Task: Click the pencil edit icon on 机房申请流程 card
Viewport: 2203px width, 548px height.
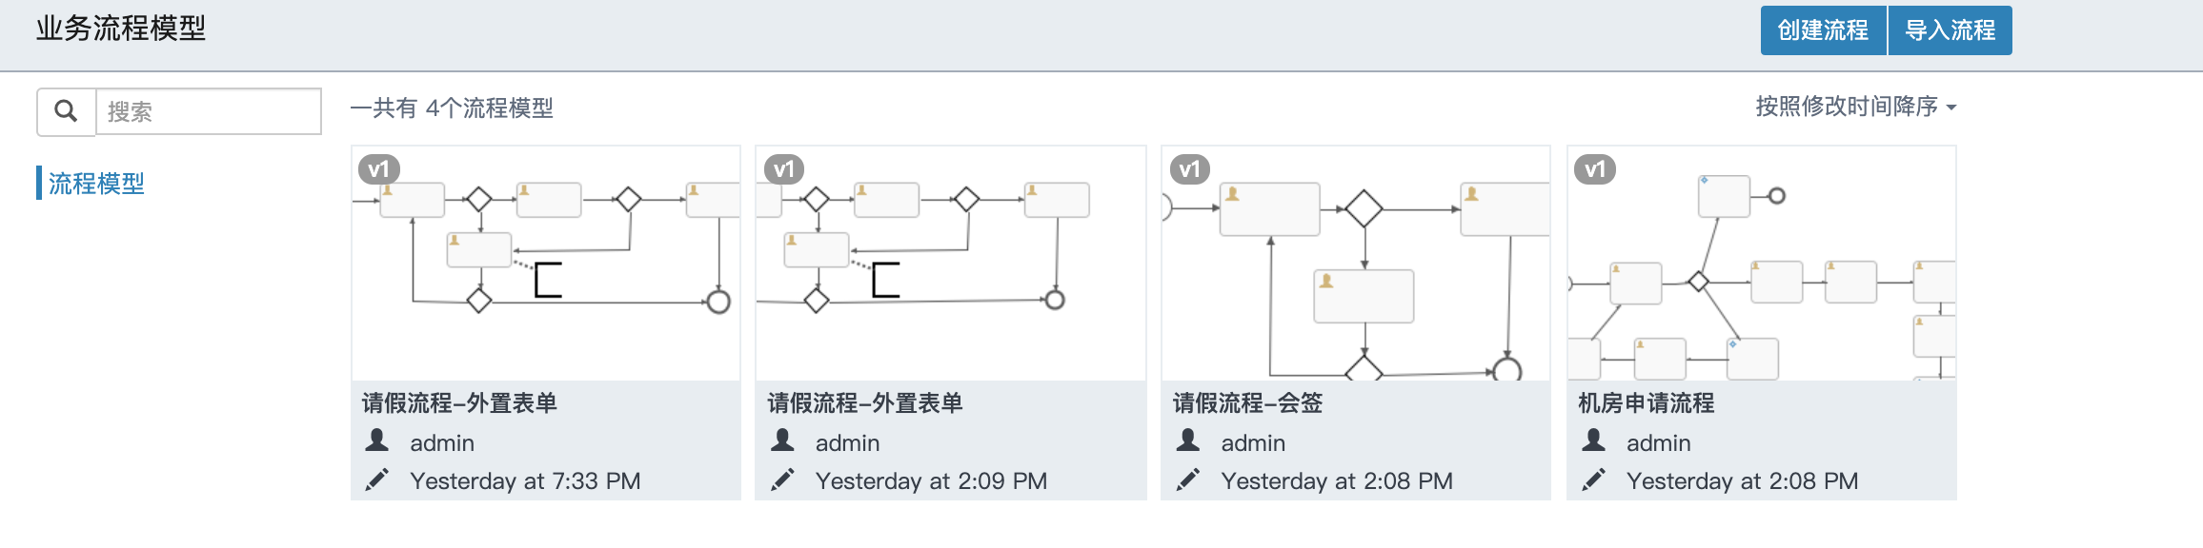Action: click(x=1593, y=480)
